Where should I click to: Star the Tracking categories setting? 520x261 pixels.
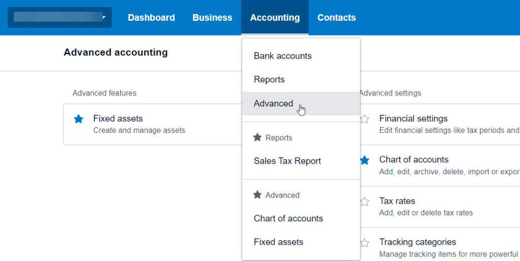[365, 243]
